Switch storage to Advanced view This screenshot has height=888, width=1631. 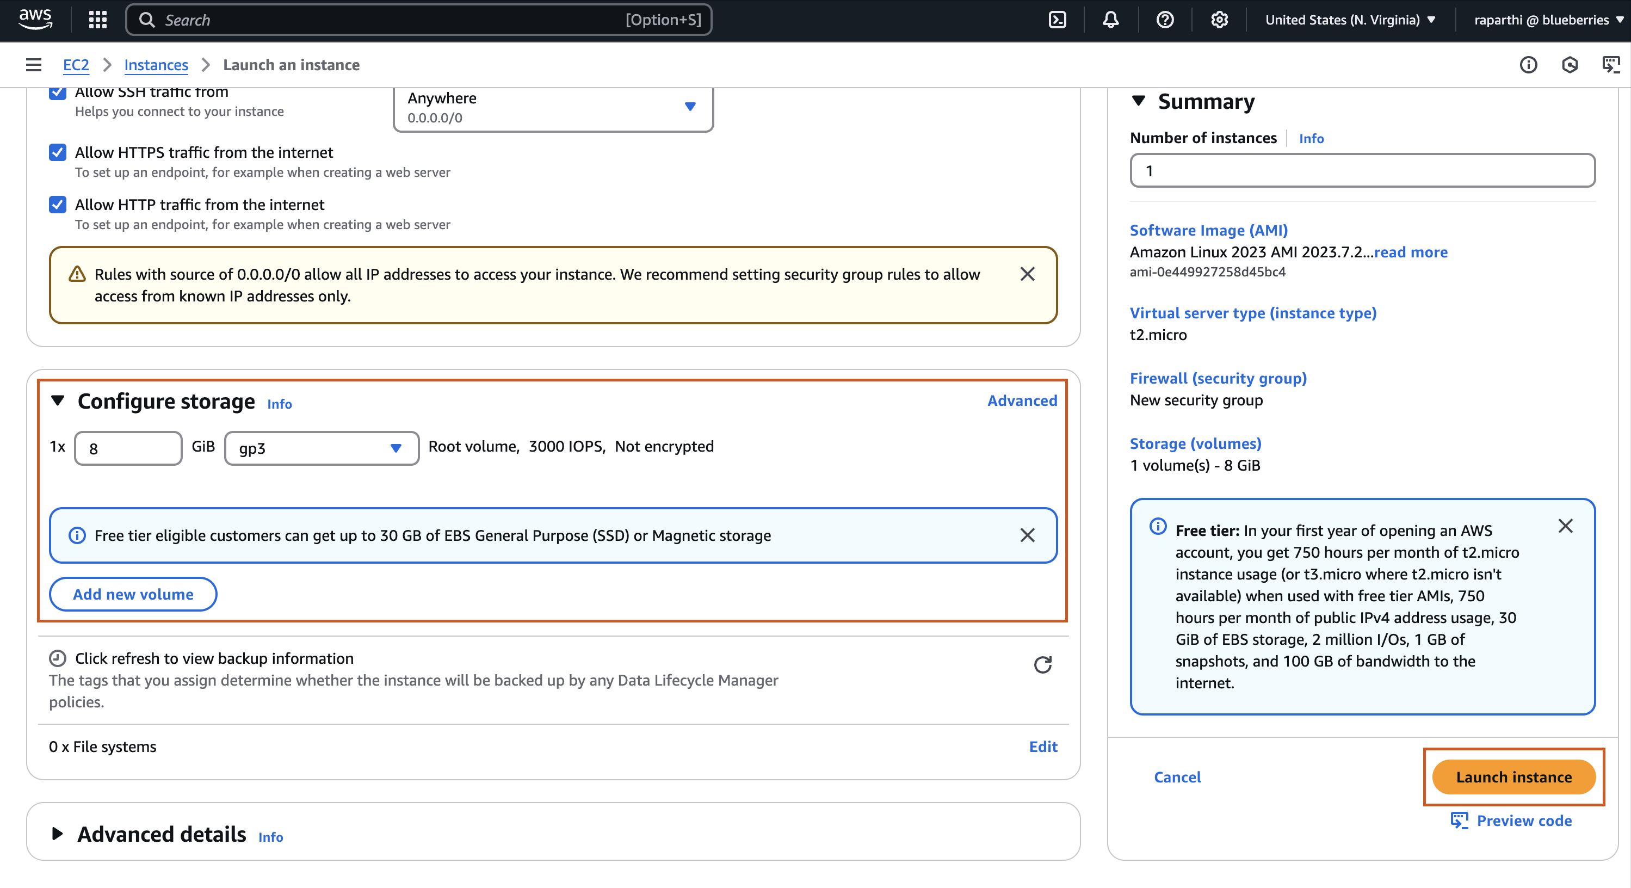[1022, 401]
